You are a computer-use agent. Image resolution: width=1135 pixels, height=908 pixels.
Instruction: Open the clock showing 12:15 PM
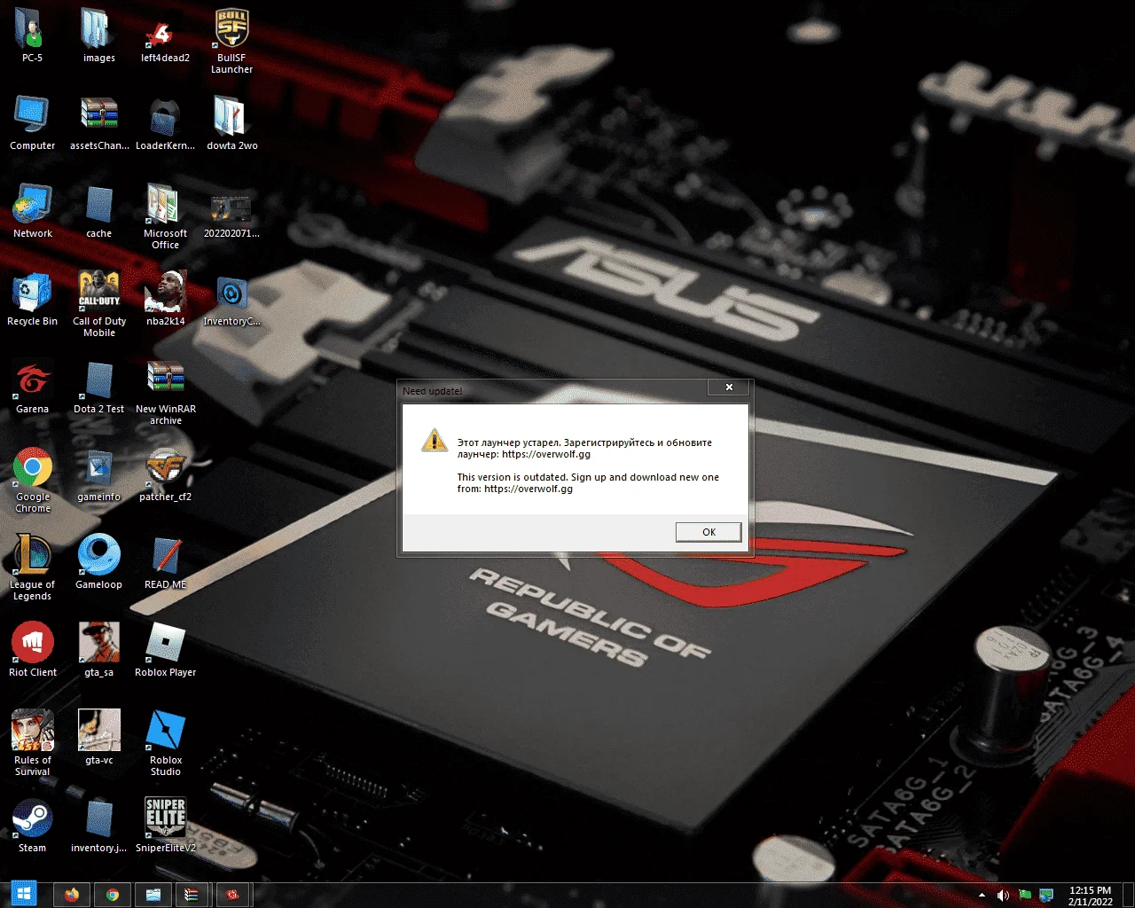[1090, 896]
